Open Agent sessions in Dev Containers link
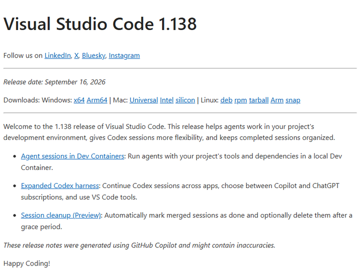Viewport: 360px width, 275px height. pos(72,156)
